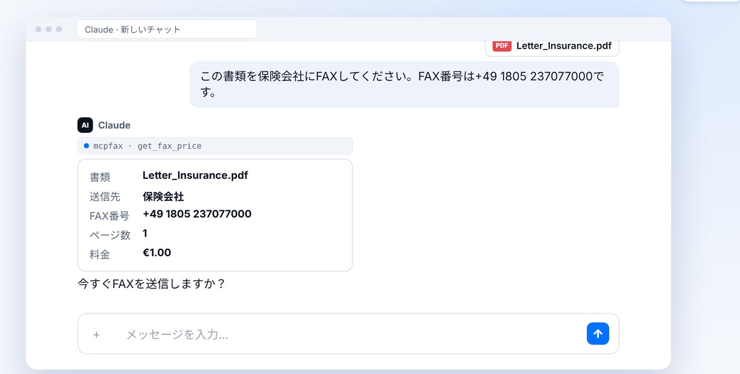This screenshot has width=740, height=374.
Task: Click Letter_Insurance.pdf value in the price card
Action: tap(195, 175)
